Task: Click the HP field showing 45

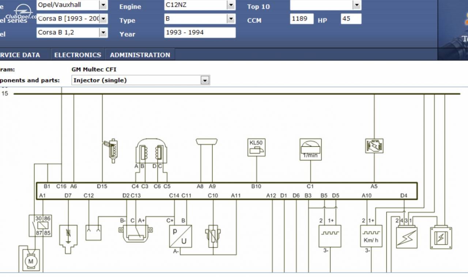Action: coord(351,19)
